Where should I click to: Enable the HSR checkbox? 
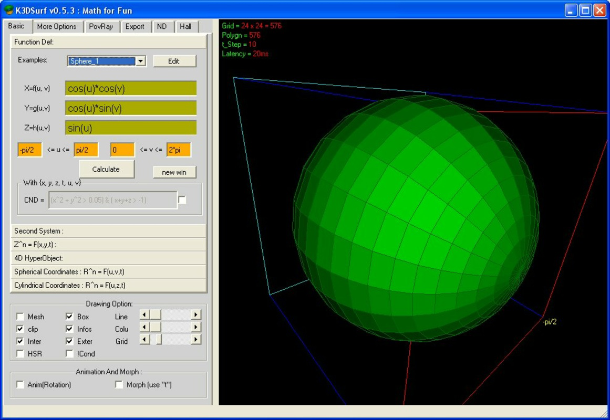20,353
